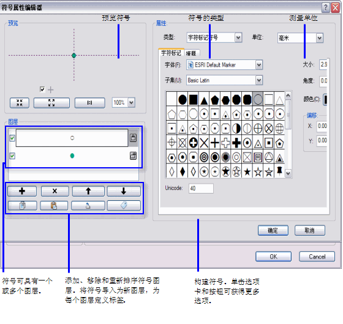Switch to the 字符标记 tab
The width and height of the screenshot is (343, 324).
(x=171, y=53)
